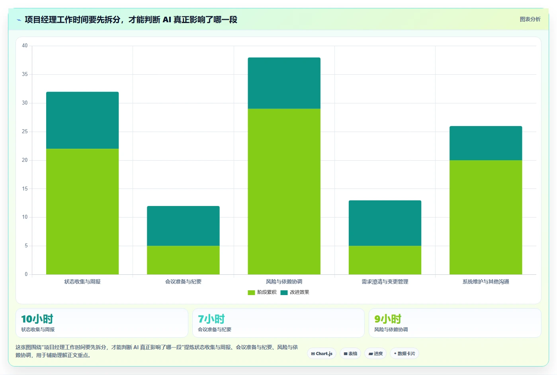Click the teal 改进效果 segment for 状态收集与周报
Screen dimensions: 557x375
pyautogui.click(x=82, y=120)
